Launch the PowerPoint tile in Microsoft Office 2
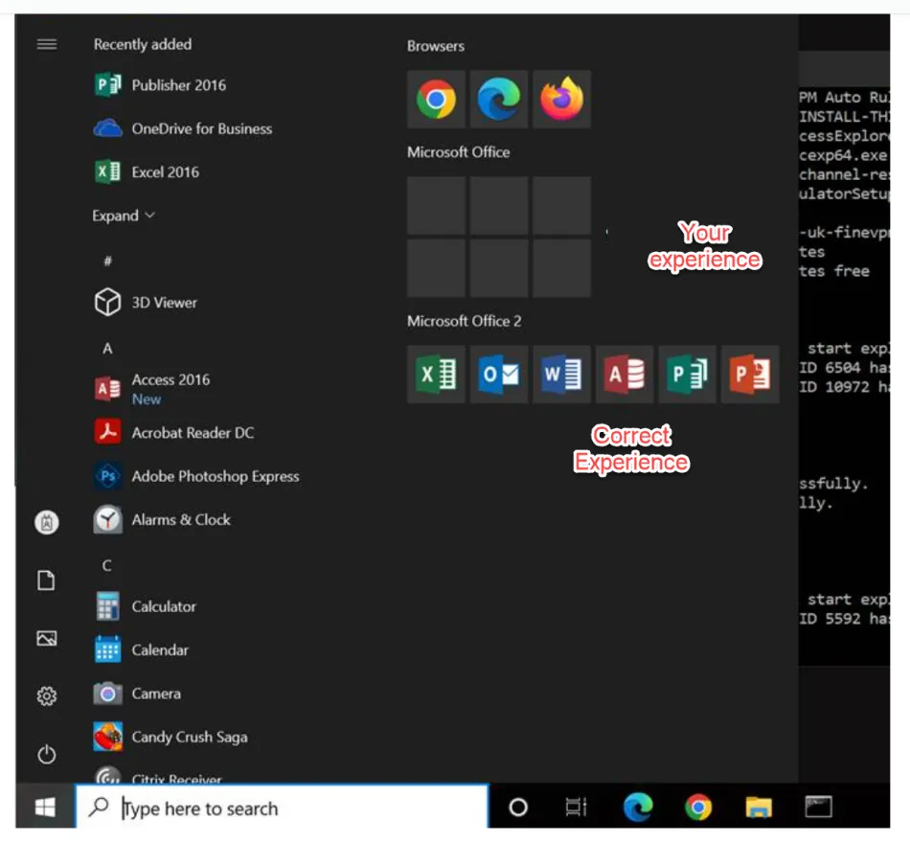 click(750, 375)
